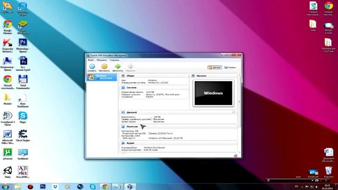Image resolution: width=338 pixels, height=190 pixels.
Task: Click the Музыка для YouTube folder icon
Action: (328, 45)
